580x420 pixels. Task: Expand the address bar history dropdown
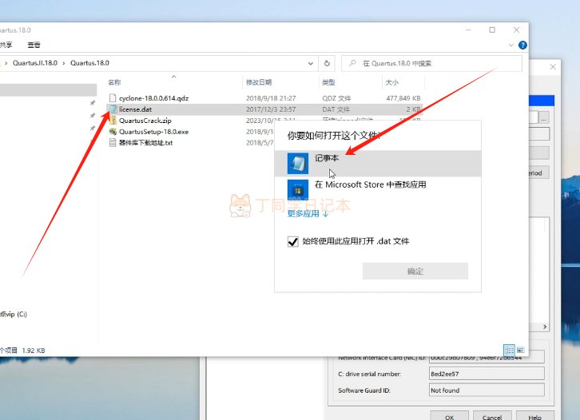pos(310,63)
